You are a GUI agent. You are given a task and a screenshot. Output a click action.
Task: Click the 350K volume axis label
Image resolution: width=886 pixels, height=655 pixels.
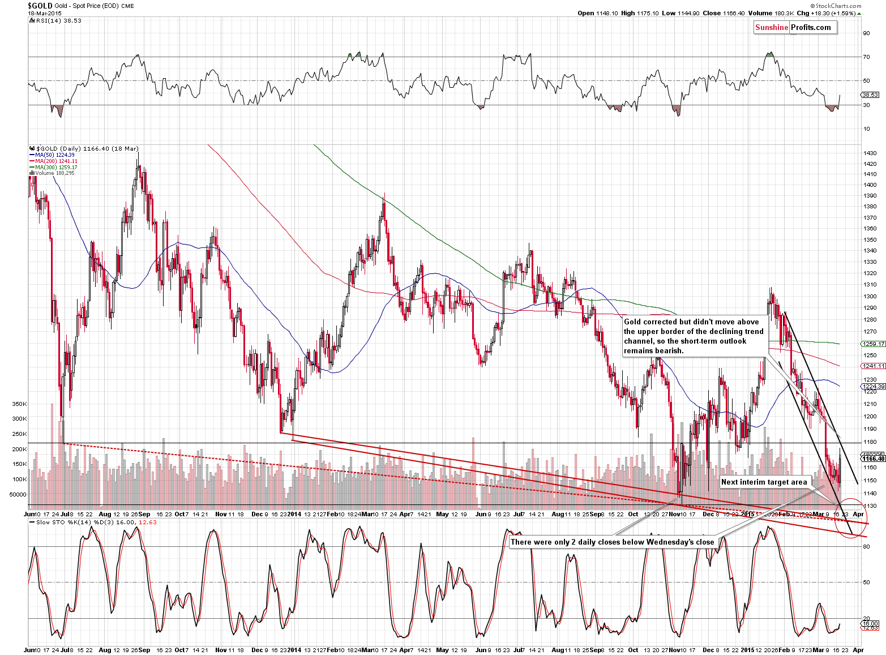(20, 404)
